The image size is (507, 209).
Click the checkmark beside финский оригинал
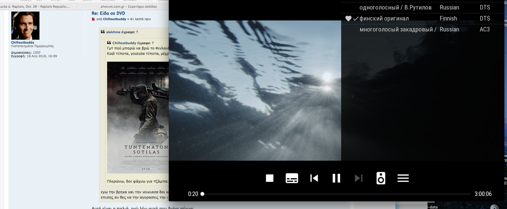tap(356, 19)
